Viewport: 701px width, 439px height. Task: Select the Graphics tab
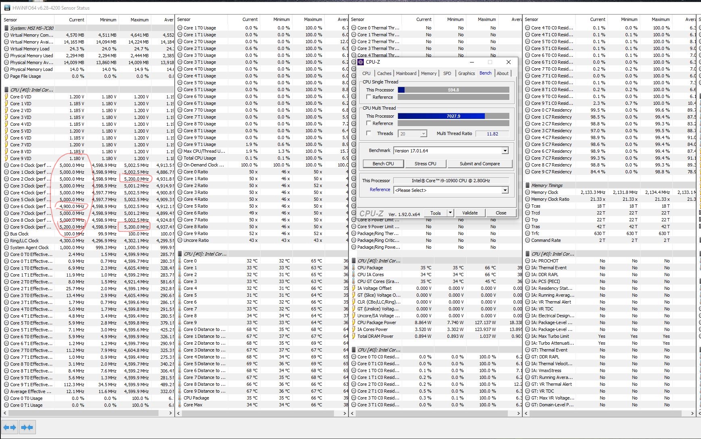pos(466,73)
